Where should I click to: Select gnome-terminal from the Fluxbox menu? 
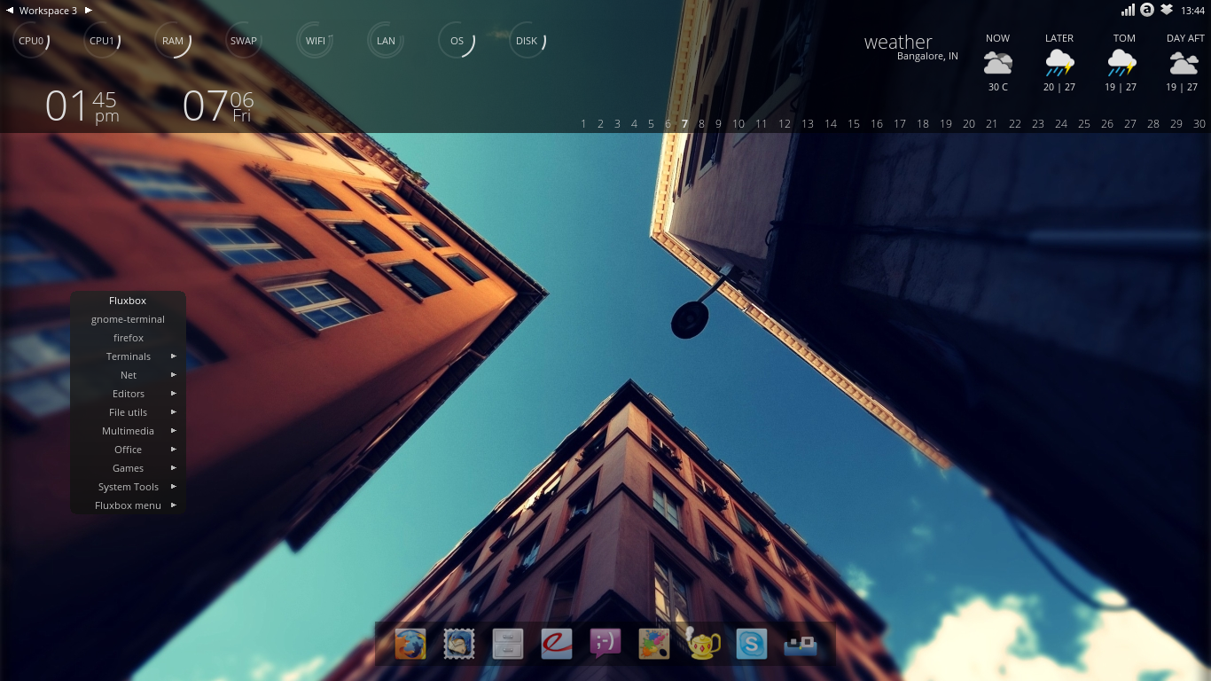coord(128,318)
